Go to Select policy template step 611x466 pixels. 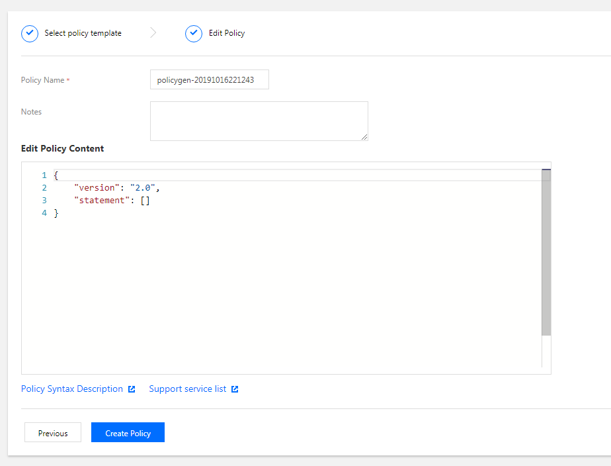[83, 33]
